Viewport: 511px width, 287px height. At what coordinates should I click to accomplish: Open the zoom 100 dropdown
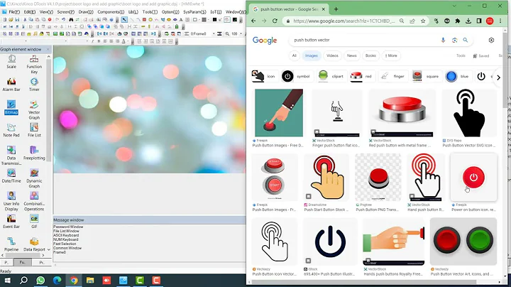click(241, 33)
